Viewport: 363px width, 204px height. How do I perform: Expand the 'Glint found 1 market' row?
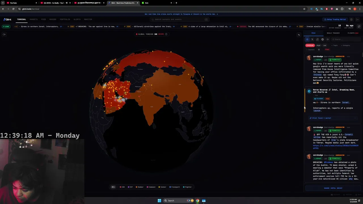pyautogui.click(x=333, y=118)
